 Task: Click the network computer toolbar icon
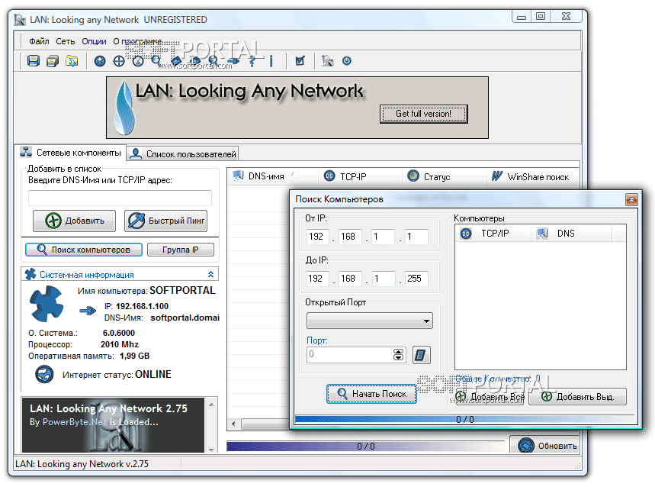328,61
